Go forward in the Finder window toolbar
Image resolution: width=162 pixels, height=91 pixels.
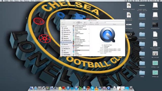[x=64, y=22]
